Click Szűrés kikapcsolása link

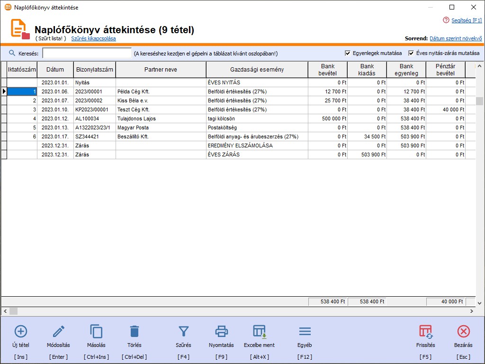click(x=93, y=38)
